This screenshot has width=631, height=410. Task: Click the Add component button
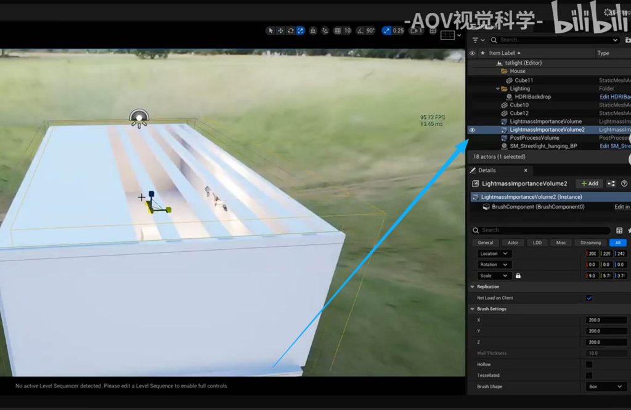(589, 183)
